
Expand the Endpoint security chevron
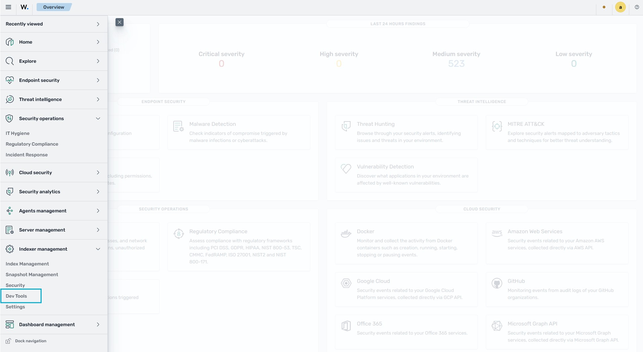98,80
